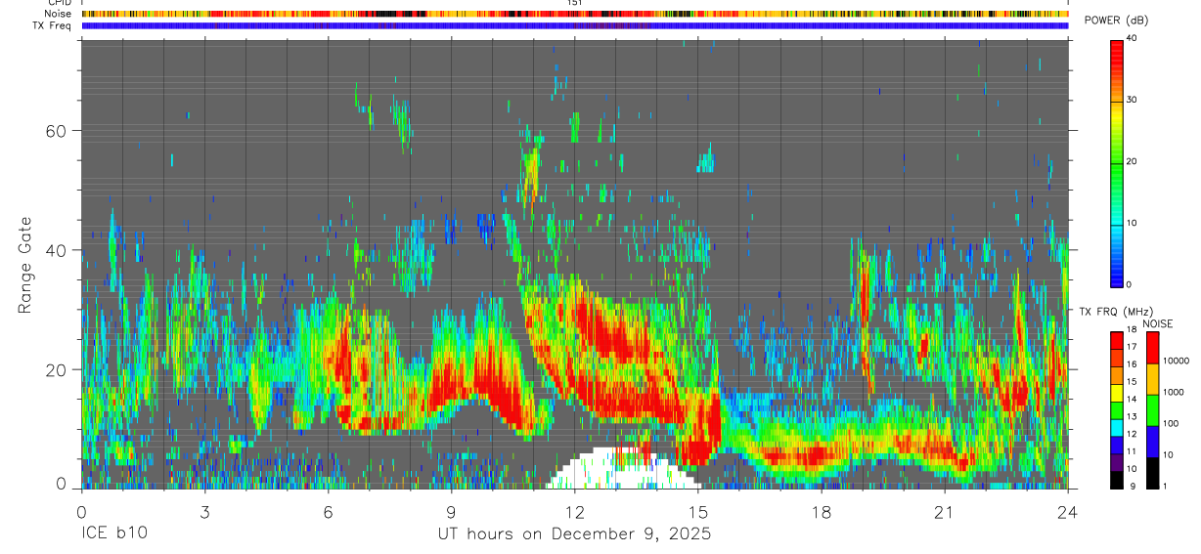1201x554 pixels.
Task: Click the NOISE legend title
Action: pyautogui.click(x=1159, y=323)
